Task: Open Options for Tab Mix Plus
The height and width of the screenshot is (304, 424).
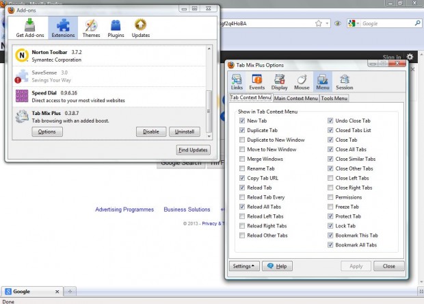Action: point(47,132)
